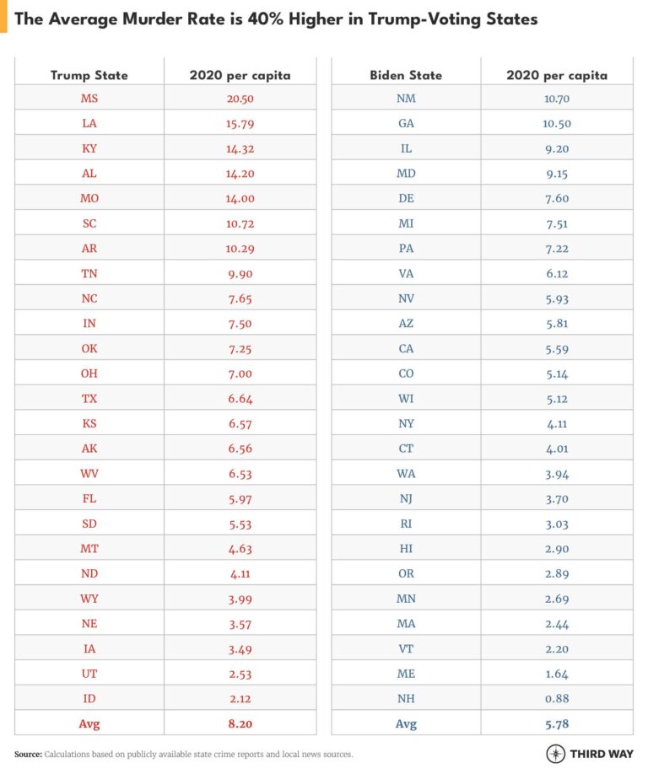Viewport: 648px width, 774px height.
Task: Click the orange accent bar beside the title
Action: [3, 16]
